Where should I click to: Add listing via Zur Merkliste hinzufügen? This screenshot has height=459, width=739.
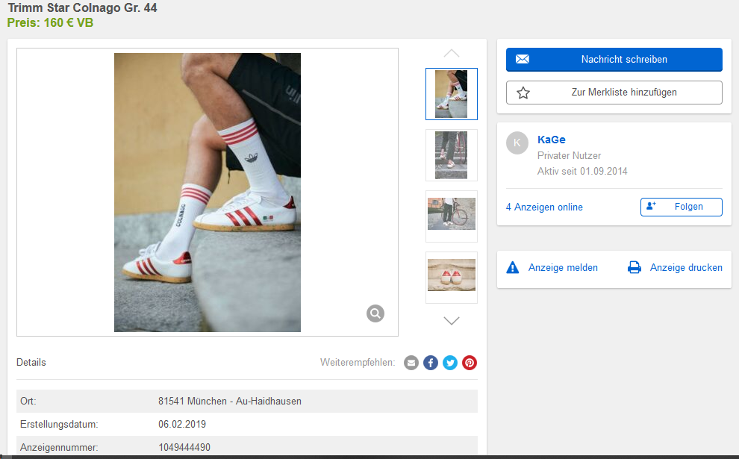(x=614, y=93)
